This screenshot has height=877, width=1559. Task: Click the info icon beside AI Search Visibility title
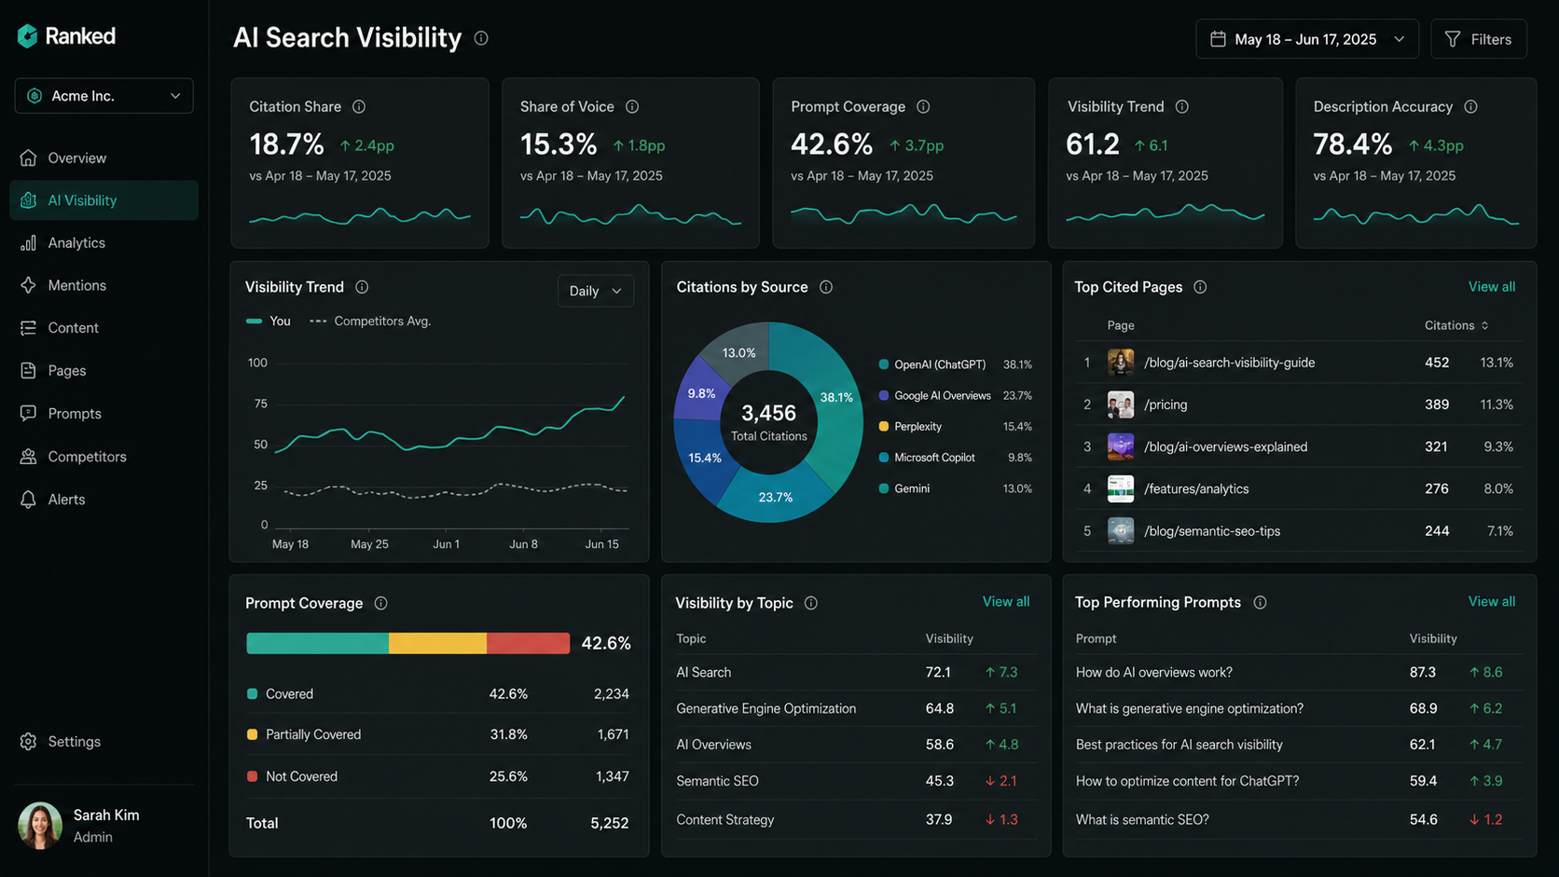(x=481, y=38)
